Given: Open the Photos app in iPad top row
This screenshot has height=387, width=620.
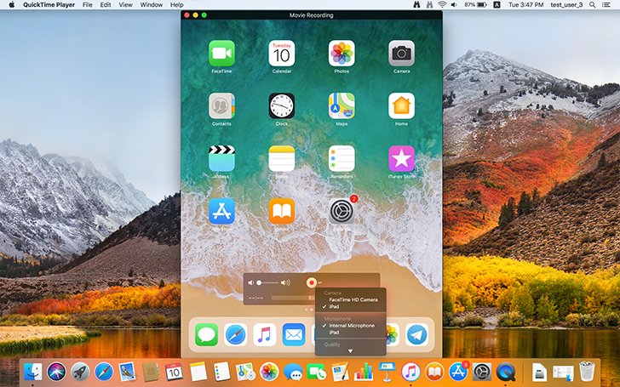Looking at the screenshot, I should coord(342,54).
